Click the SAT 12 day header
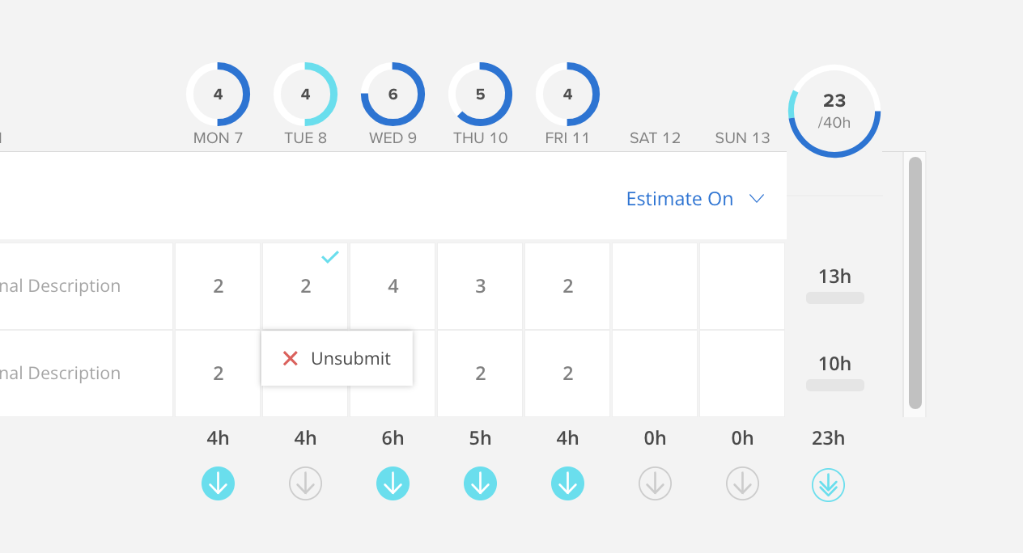1023x553 pixels. coord(655,137)
